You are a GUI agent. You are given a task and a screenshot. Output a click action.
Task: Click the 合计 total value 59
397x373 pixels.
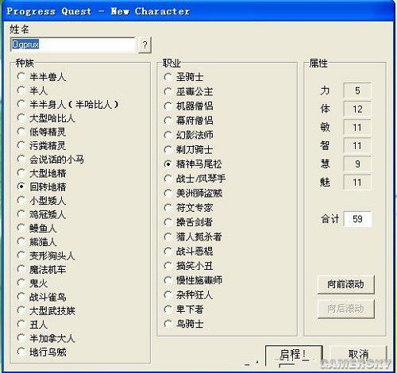pos(357,219)
